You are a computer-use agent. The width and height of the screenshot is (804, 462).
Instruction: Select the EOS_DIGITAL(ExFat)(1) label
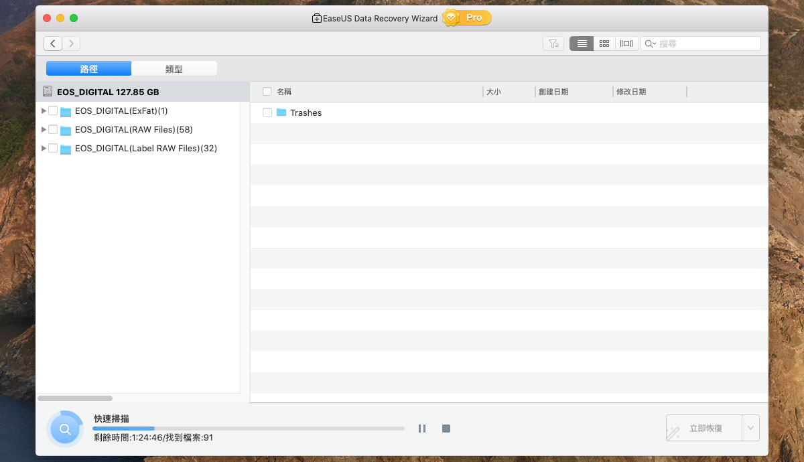pos(121,110)
